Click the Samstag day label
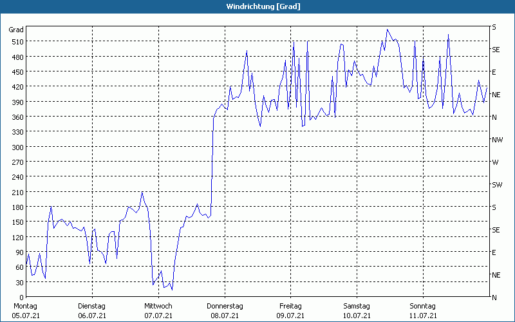The height and width of the screenshot is (322, 515). [x=357, y=307]
